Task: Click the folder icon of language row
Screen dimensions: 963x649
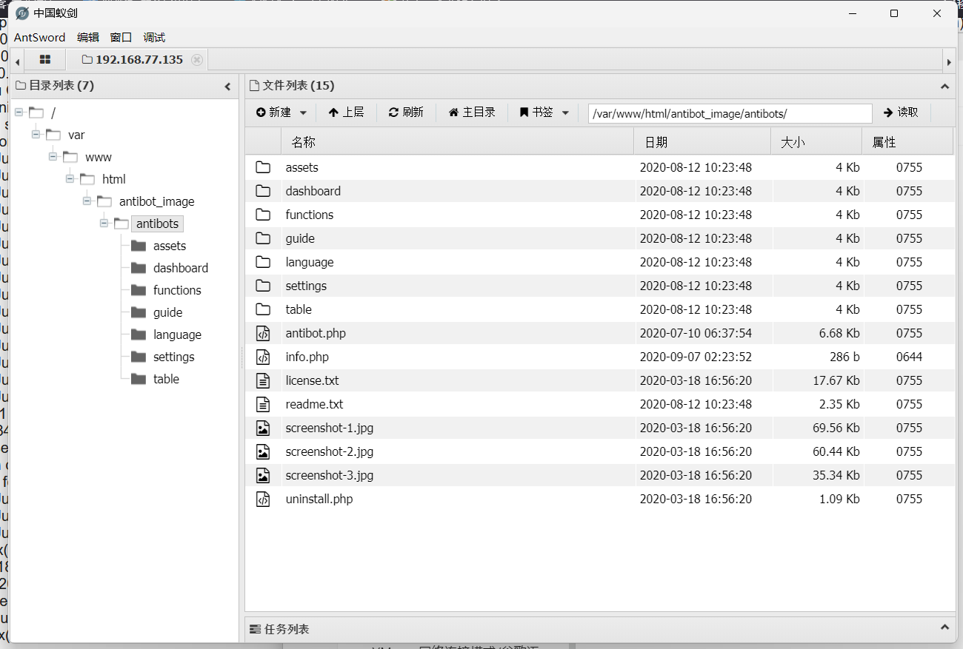Action: [x=263, y=262]
